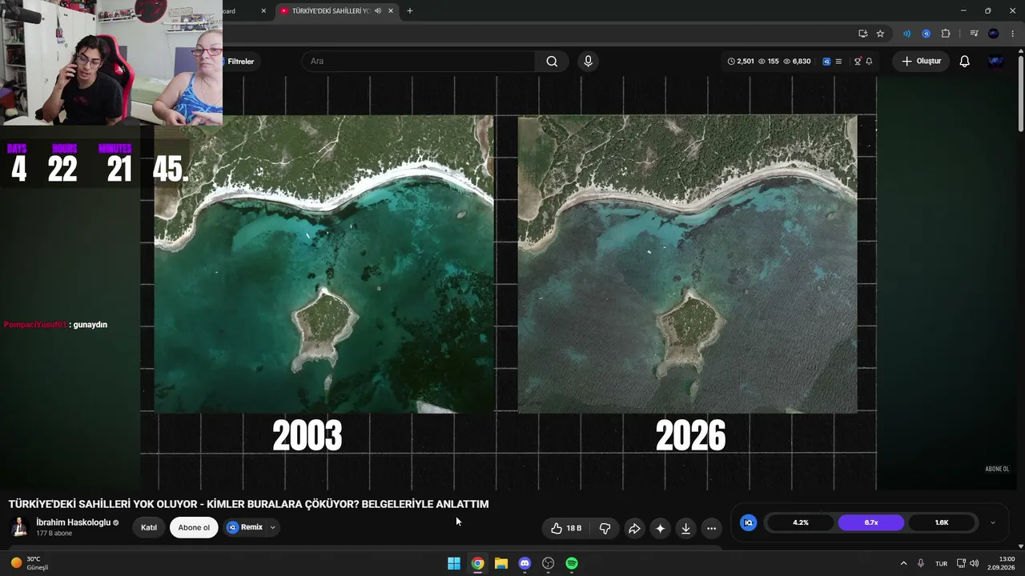Start voice search with microphone
The width and height of the screenshot is (1025, 576).
pyautogui.click(x=588, y=62)
